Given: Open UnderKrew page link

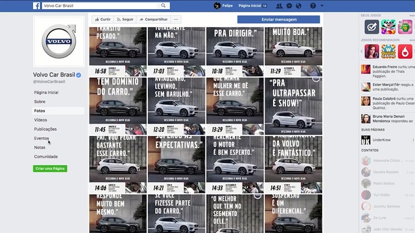Looking at the screenshot, I should [x=381, y=140].
